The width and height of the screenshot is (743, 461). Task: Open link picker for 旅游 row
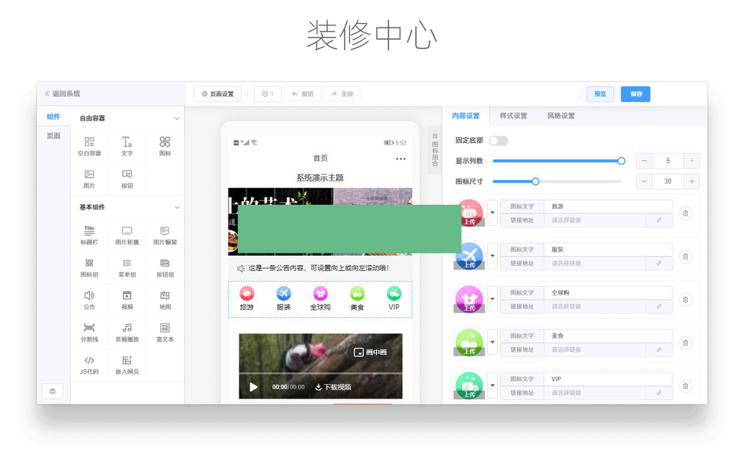(x=659, y=220)
